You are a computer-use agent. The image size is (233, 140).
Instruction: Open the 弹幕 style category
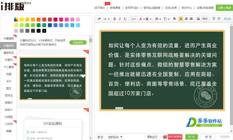[x=9, y=131]
